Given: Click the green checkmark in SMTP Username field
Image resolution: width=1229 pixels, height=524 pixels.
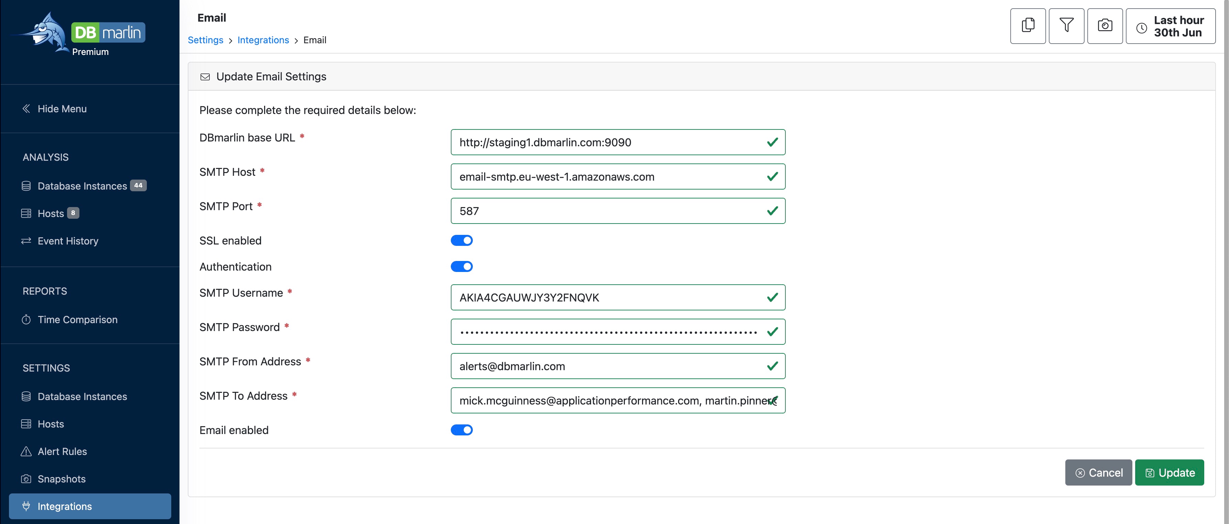Looking at the screenshot, I should point(772,298).
